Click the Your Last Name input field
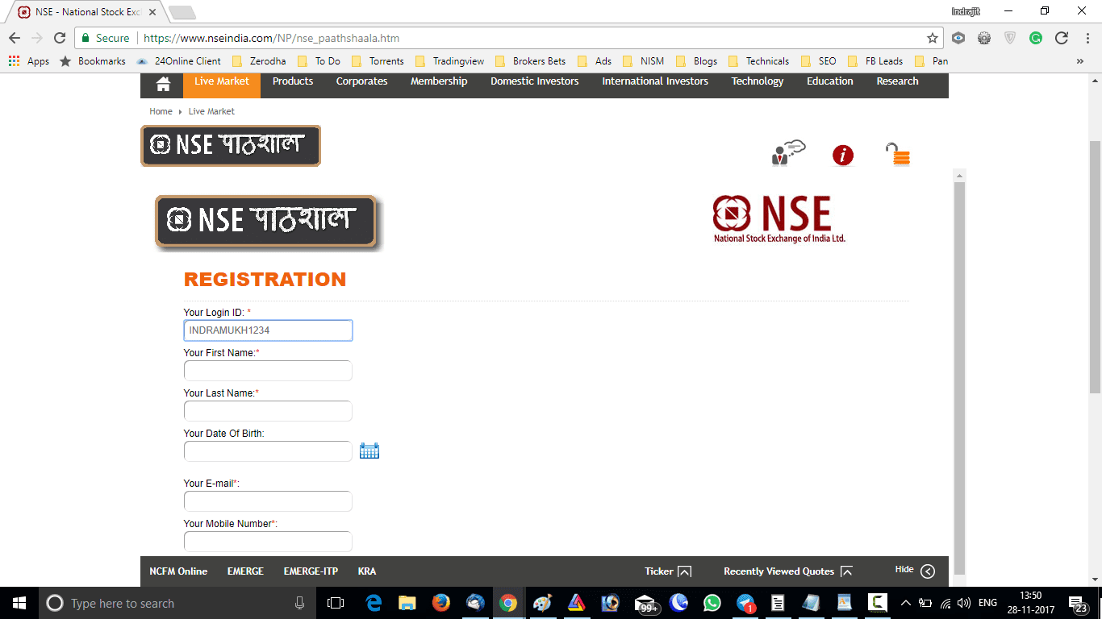This screenshot has height=619, width=1102. point(268,411)
